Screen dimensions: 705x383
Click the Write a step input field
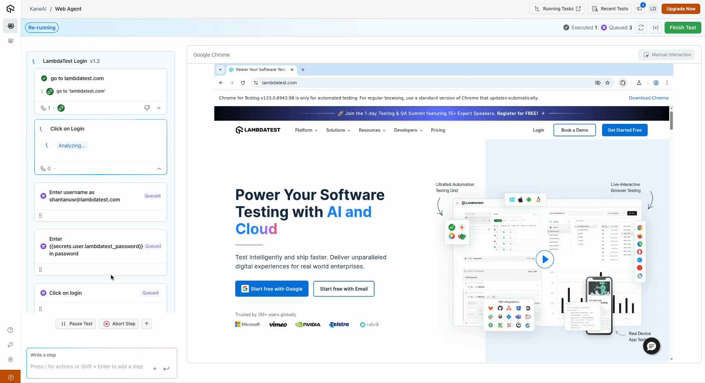point(88,366)
